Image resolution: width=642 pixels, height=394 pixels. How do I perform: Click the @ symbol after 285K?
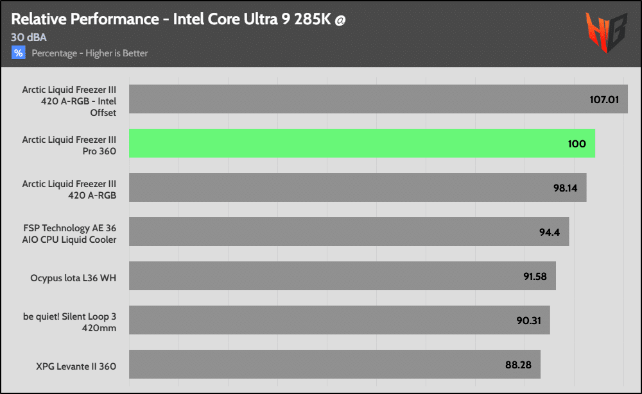(x=340, y=19)
